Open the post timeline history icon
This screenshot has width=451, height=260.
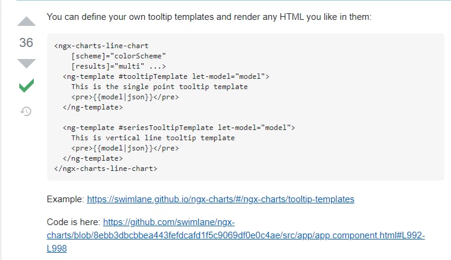point(26,111)
